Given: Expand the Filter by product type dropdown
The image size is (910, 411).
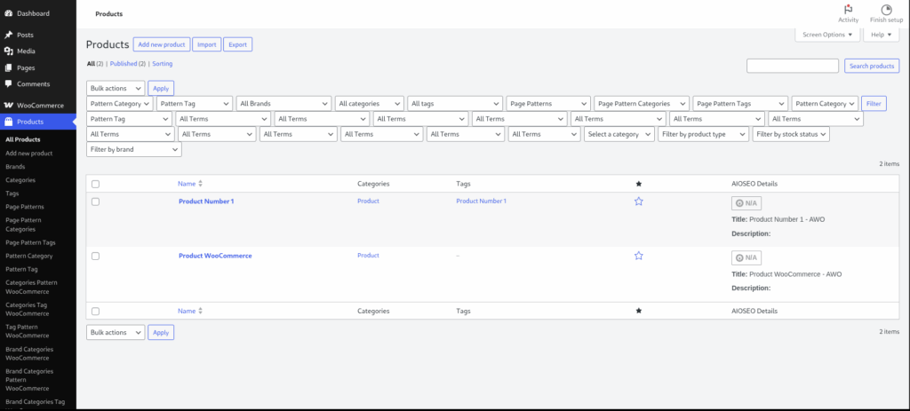Looking at the screenshot, I should 704,134.
